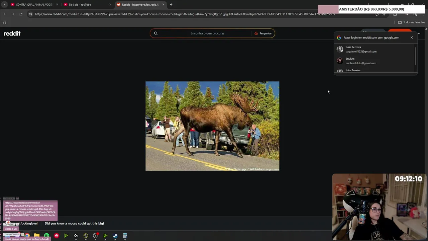This screenshot has width=428, height=241.
Task: Open OBS Studio from the taskbar
Action: point(96,236)
